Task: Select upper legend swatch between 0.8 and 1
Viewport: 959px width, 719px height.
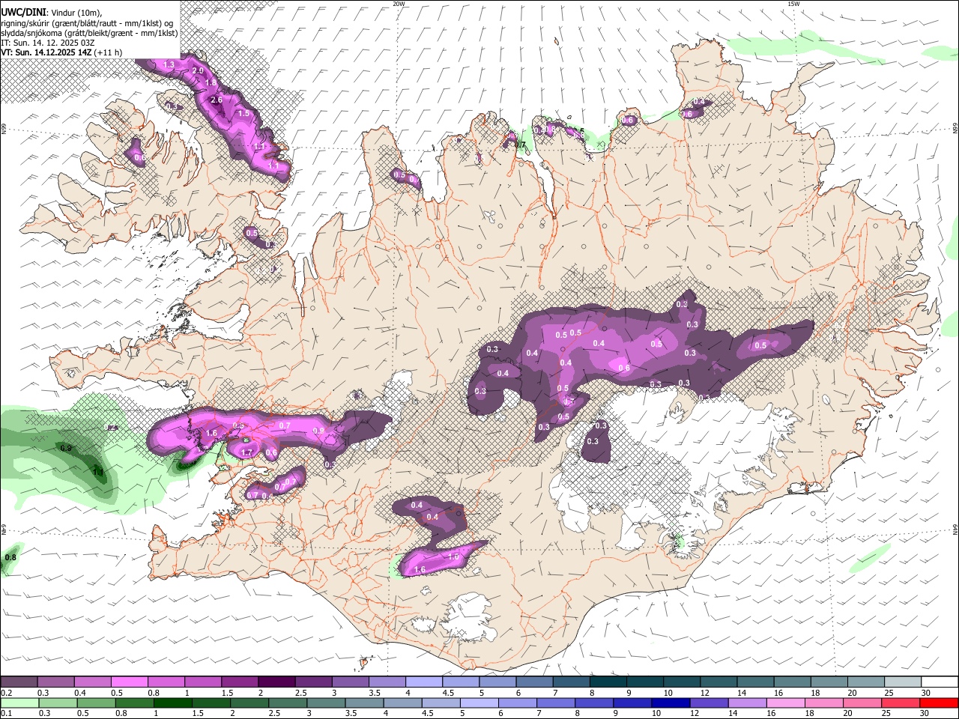Action: (x=166, y=682)
